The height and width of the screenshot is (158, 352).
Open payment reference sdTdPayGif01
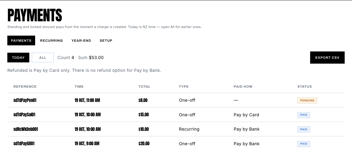coord(24,144)
